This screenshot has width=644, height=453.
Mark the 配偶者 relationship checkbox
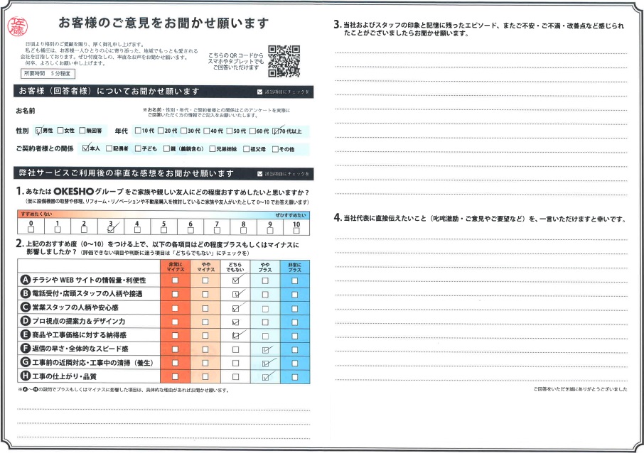(109, 149)
